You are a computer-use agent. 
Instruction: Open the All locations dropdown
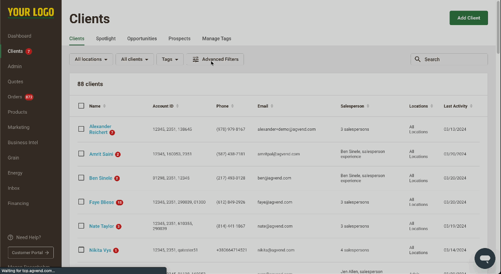(x=91, y=59)
